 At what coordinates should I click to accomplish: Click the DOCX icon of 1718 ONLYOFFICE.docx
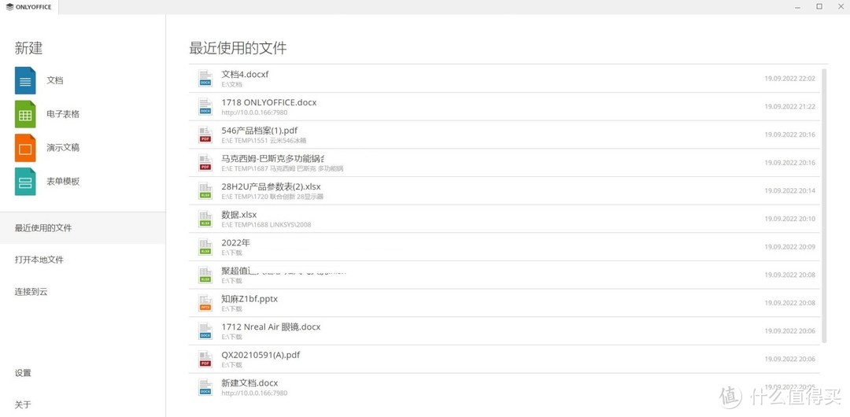pos(205,106)
